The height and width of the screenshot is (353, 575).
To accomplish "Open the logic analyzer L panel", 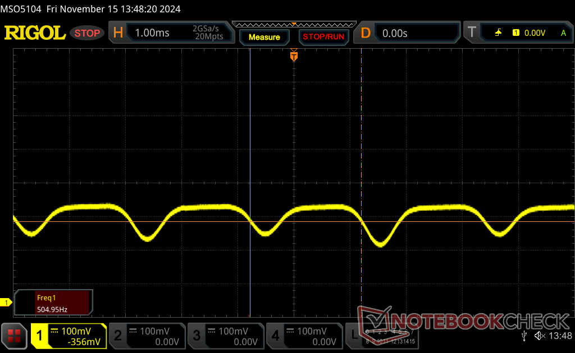I will point(382,336).
